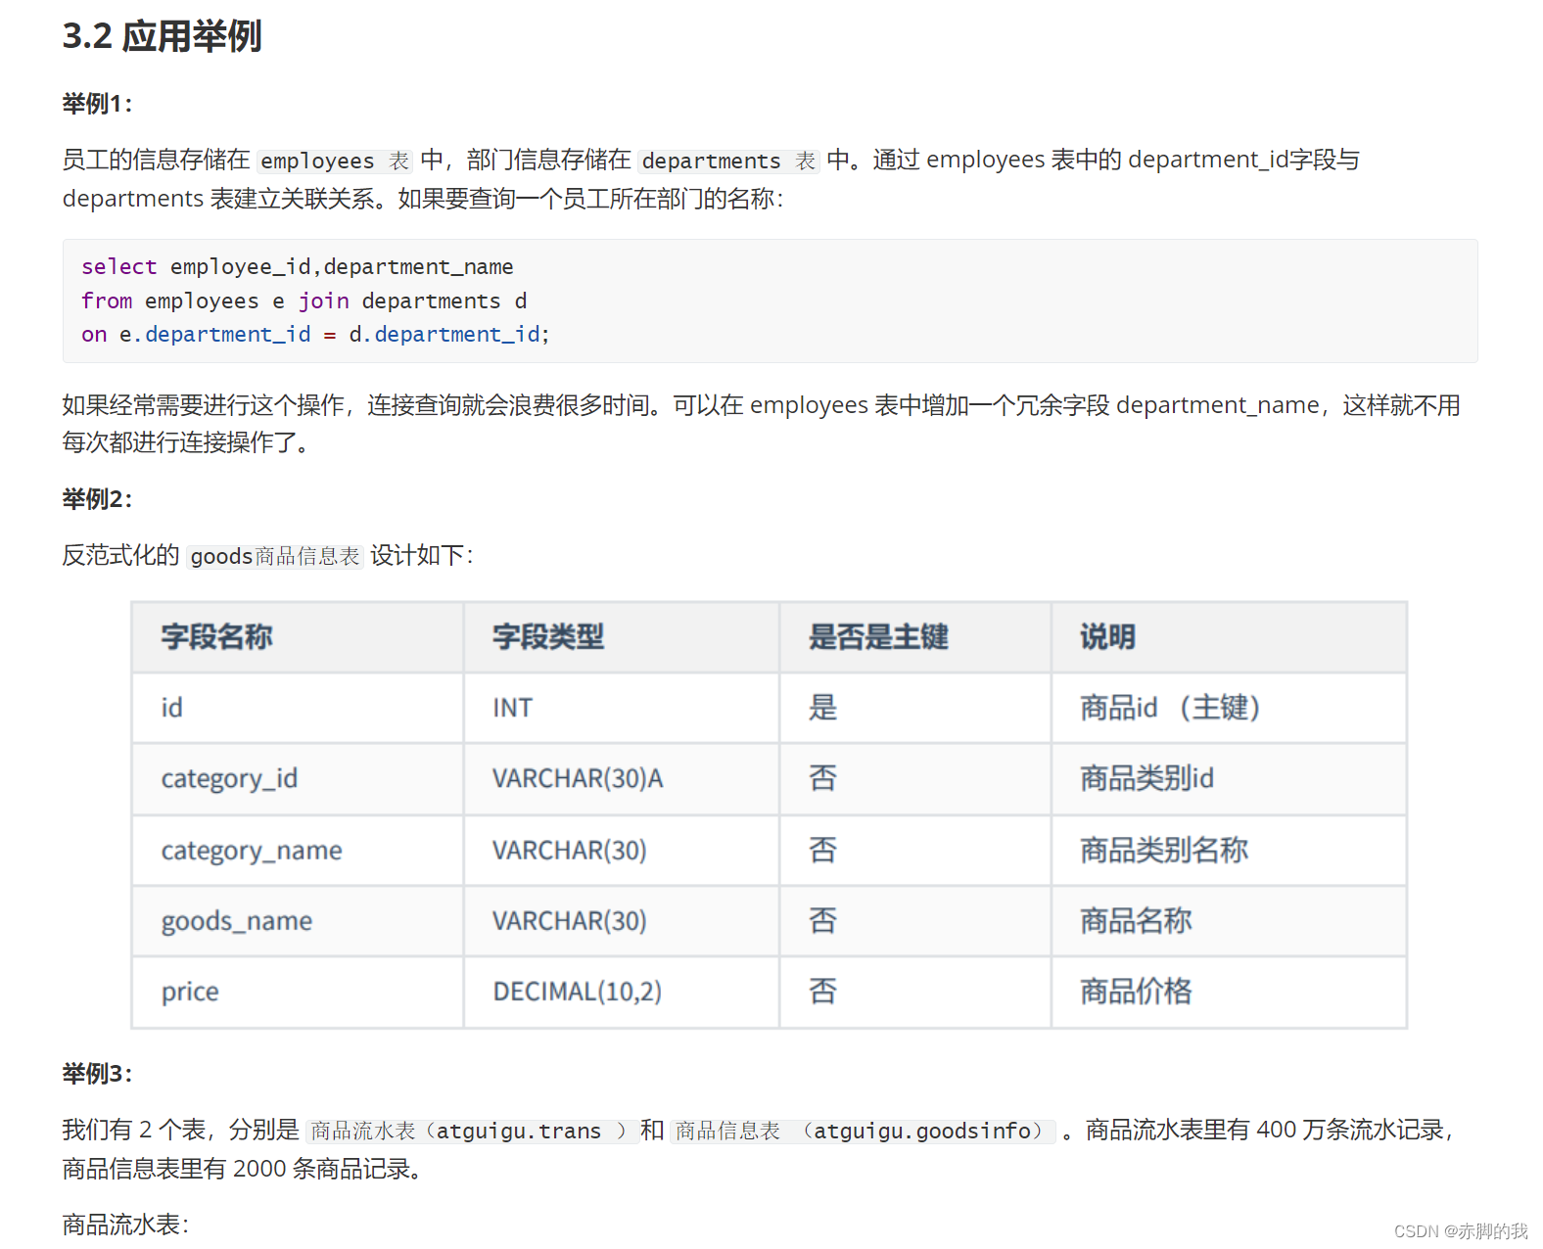
Task: Click the '举例3:' label
Action: 97,1074
